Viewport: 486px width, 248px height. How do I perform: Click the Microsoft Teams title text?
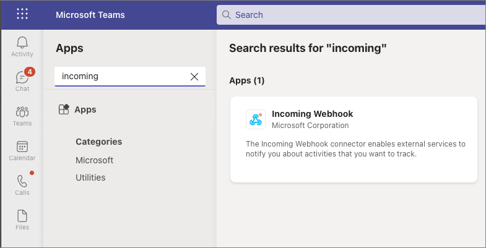point(90,15)
